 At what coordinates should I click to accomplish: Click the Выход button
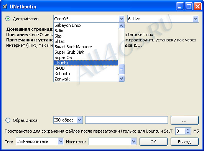point(184,141)
